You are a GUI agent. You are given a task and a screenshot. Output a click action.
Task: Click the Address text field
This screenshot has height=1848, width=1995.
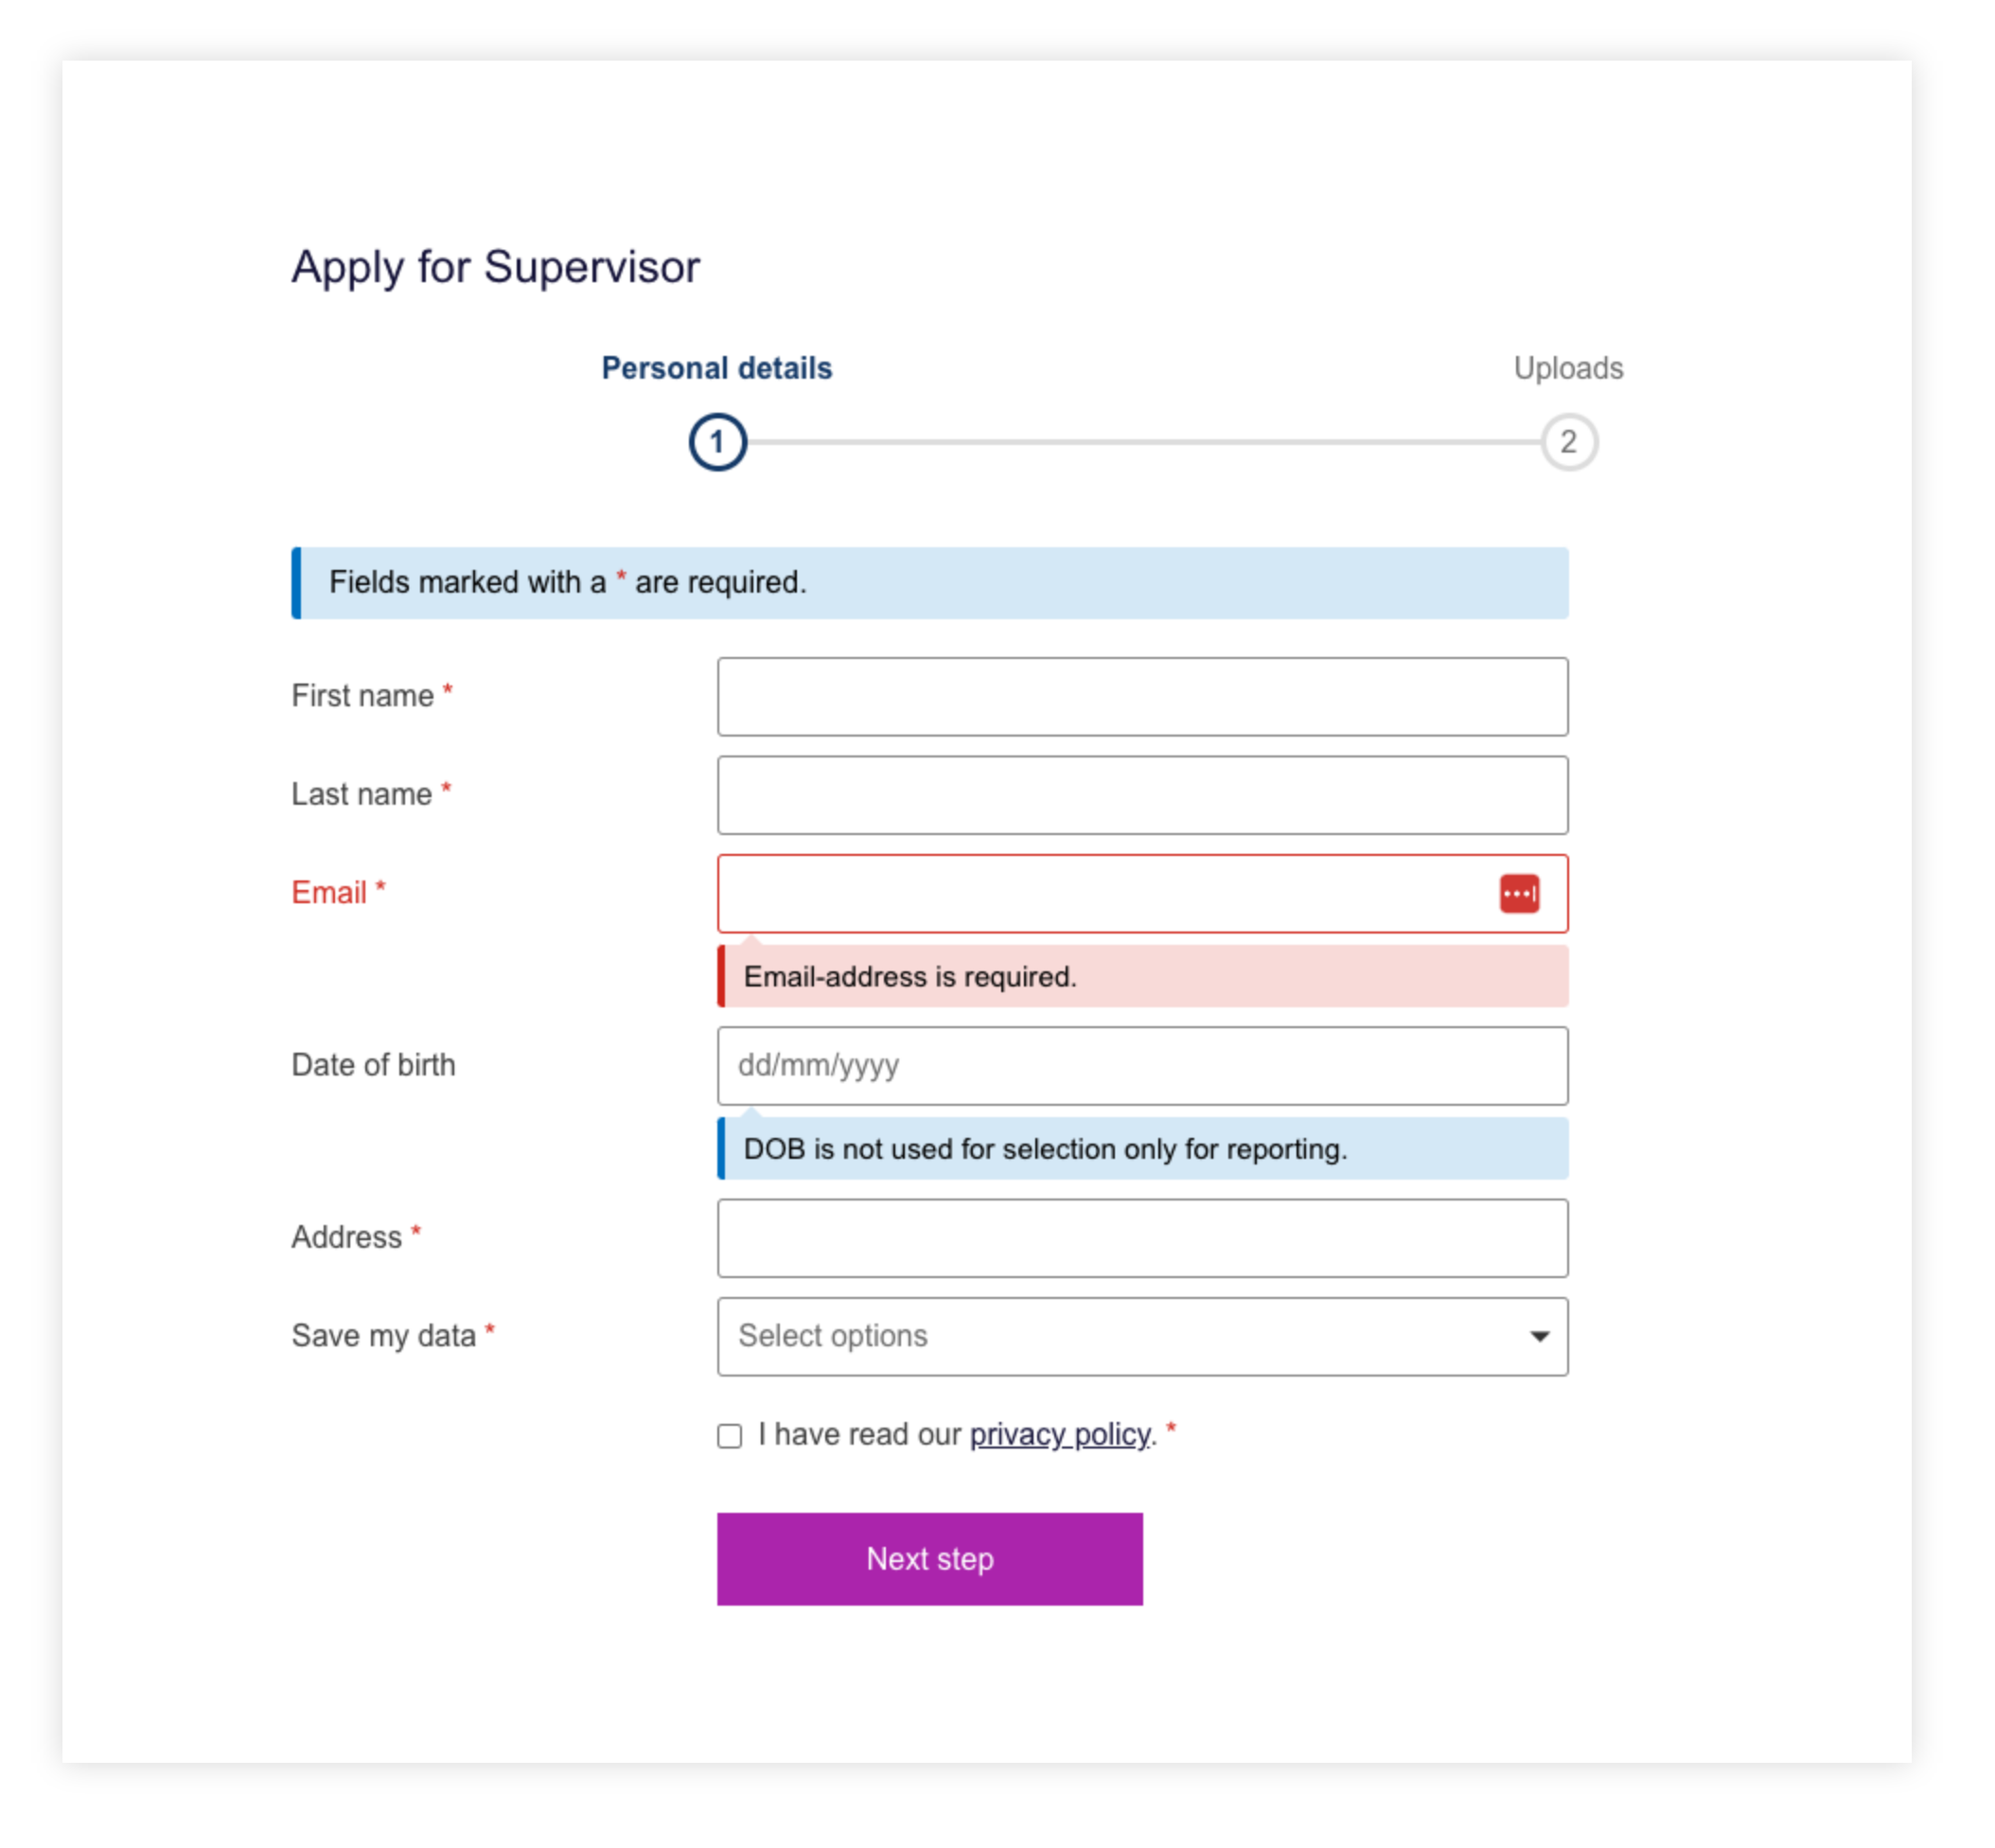coord(1141,1238)
